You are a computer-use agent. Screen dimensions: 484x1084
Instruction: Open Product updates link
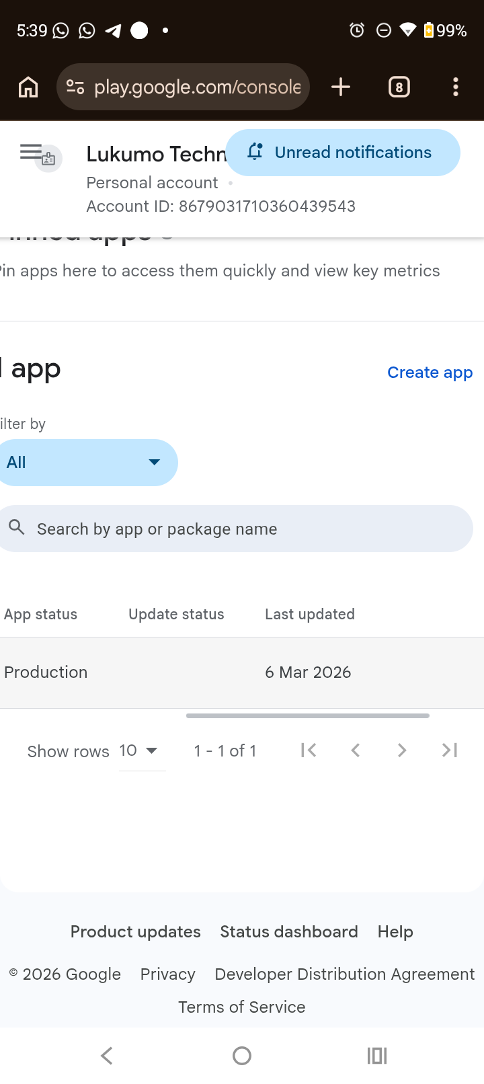136,931
